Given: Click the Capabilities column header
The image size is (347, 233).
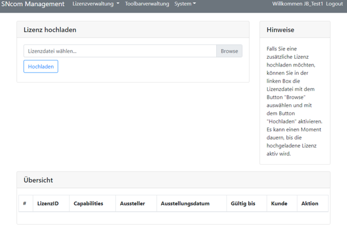Looking at the screenshot, I should coord(88,204).
